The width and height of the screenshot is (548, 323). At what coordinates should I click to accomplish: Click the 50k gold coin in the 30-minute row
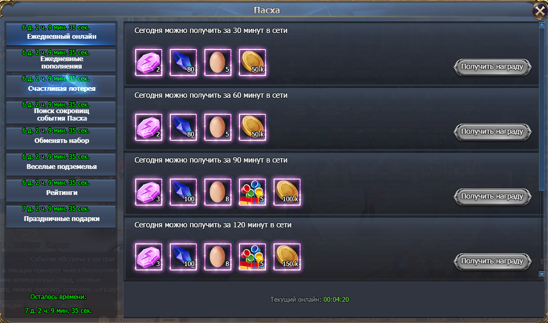pos(252,63)
